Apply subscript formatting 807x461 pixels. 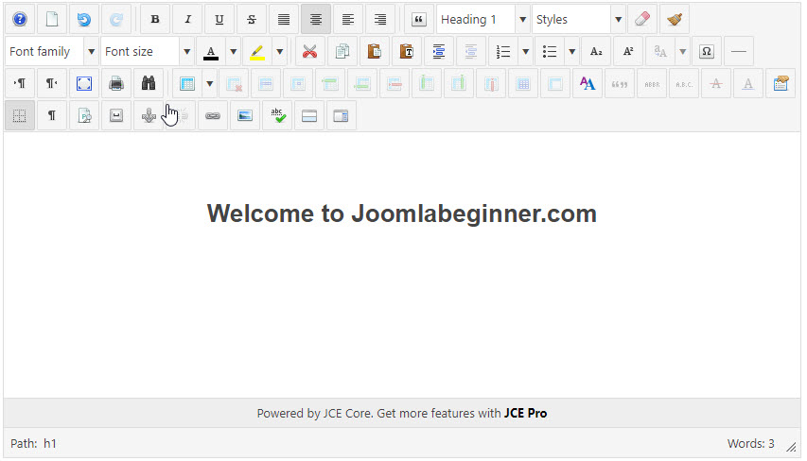tap(596, 51)
